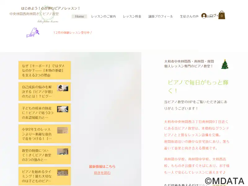
Task: Go to レッスン料金 page
Action: coord(132,16)
